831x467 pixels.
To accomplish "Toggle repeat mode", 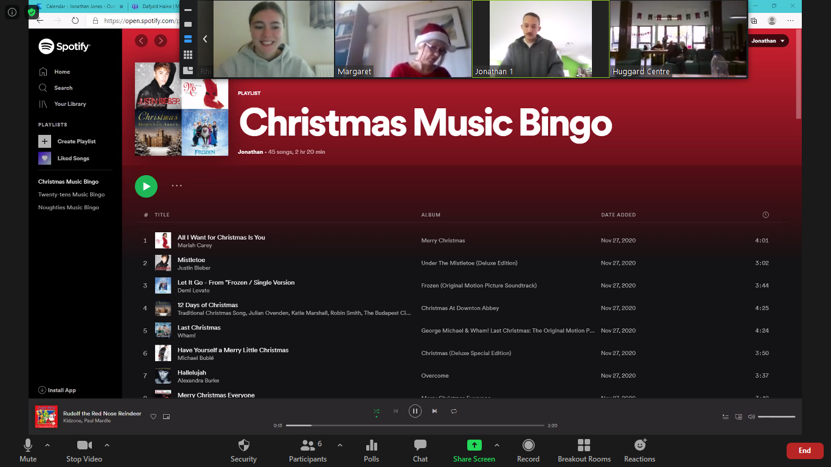I will click(x=454, y=411).
